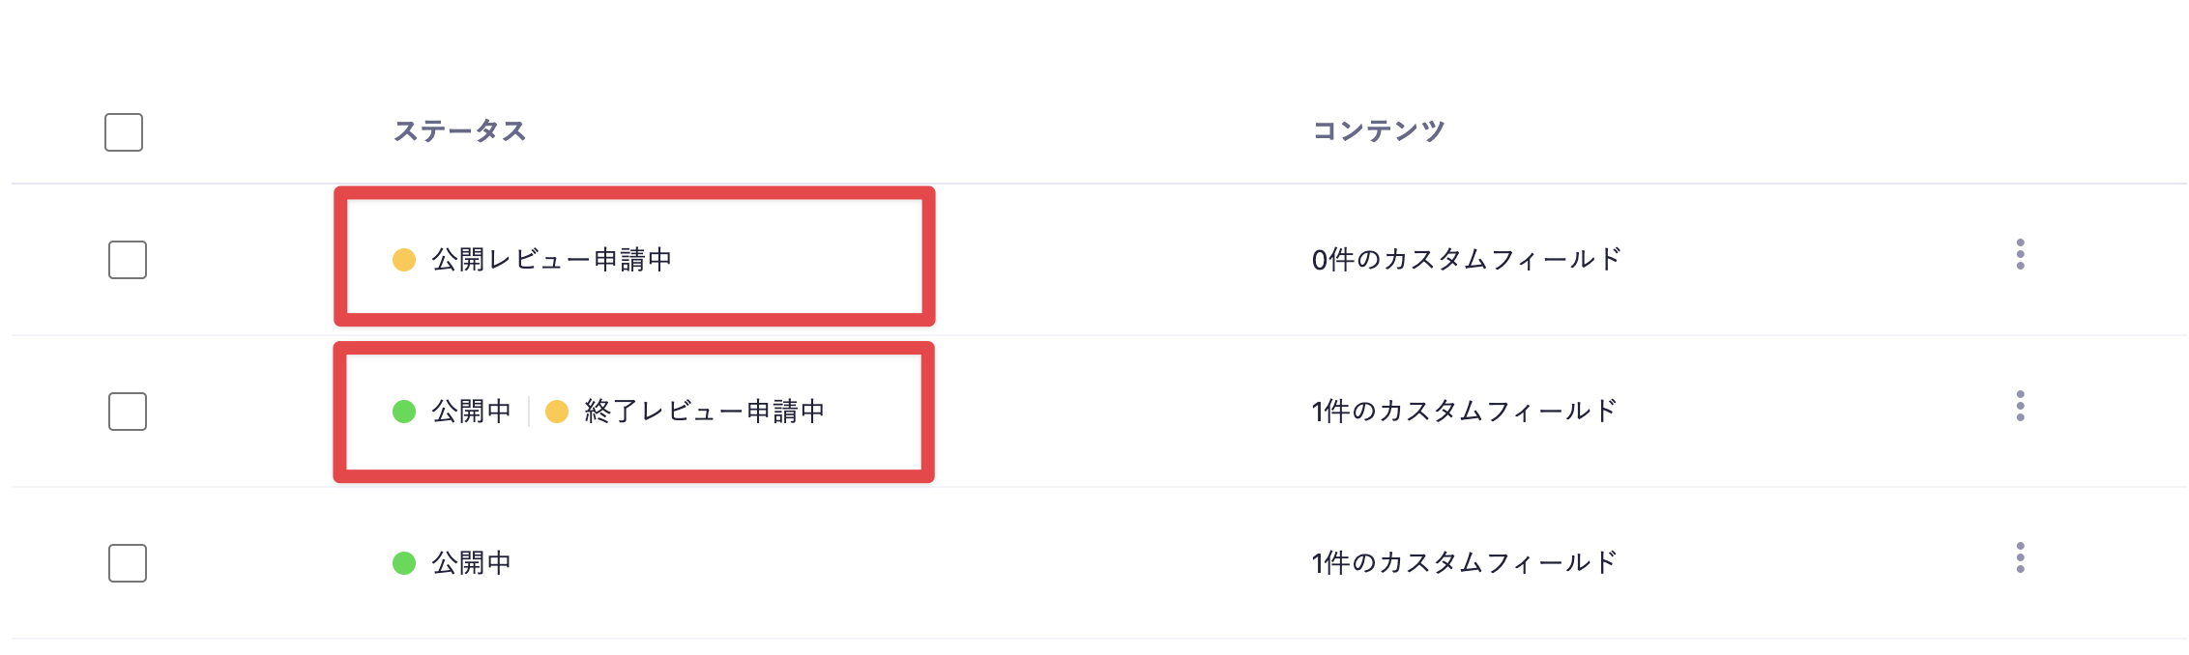2189x655 pixels.
Task: Expand the kebab menu of the bottom 公開中 row
Action: coord(2020,557)
